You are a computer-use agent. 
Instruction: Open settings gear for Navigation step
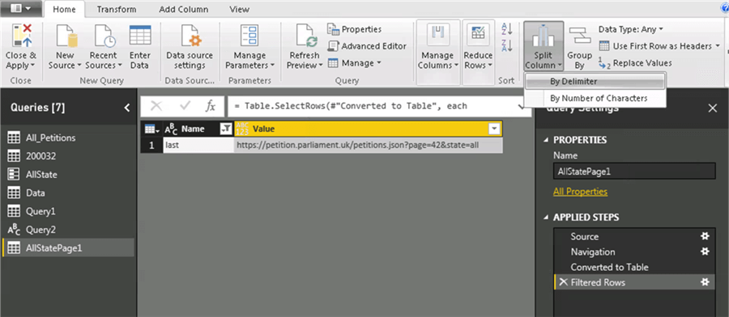click(705, 251)
